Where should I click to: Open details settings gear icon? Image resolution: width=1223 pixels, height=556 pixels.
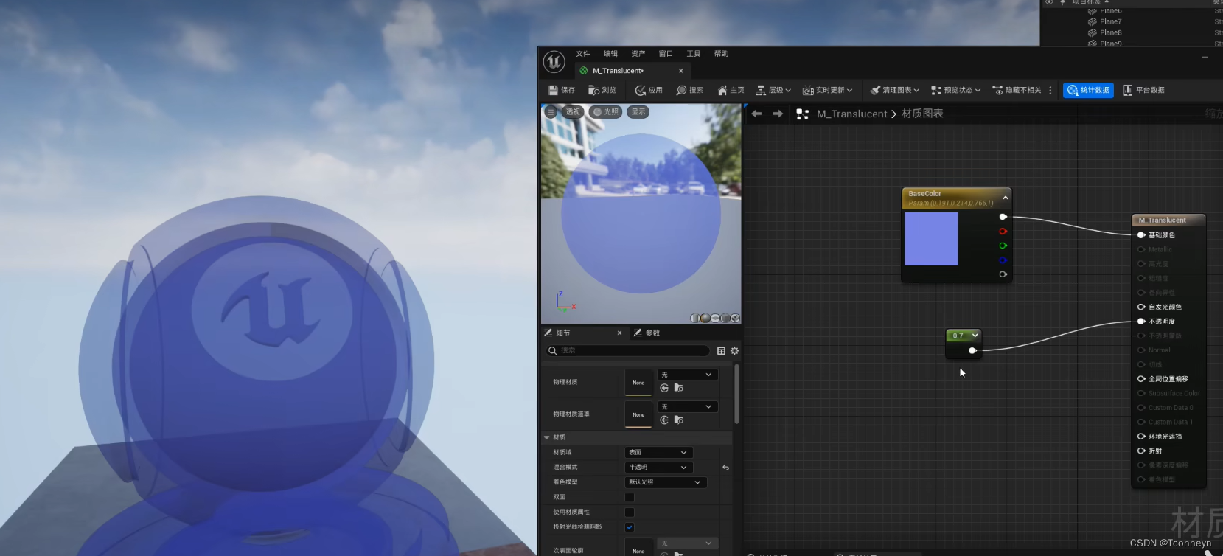click(734, 351)
